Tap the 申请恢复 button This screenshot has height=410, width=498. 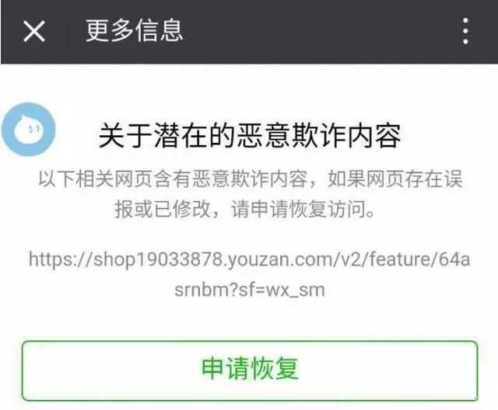tap(250, 370)
